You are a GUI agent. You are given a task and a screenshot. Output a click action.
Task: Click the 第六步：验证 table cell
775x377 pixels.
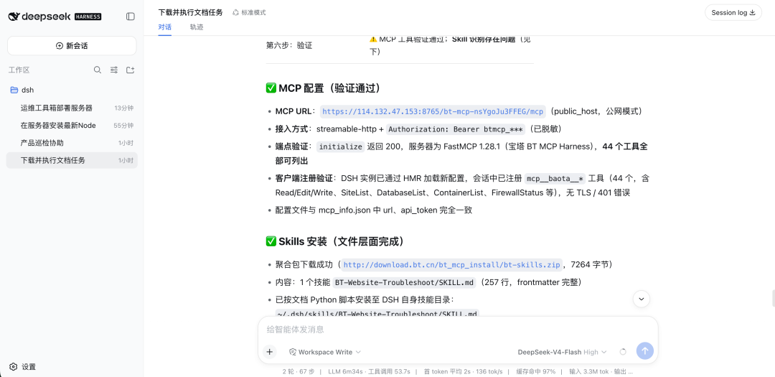tap(289, 45)
